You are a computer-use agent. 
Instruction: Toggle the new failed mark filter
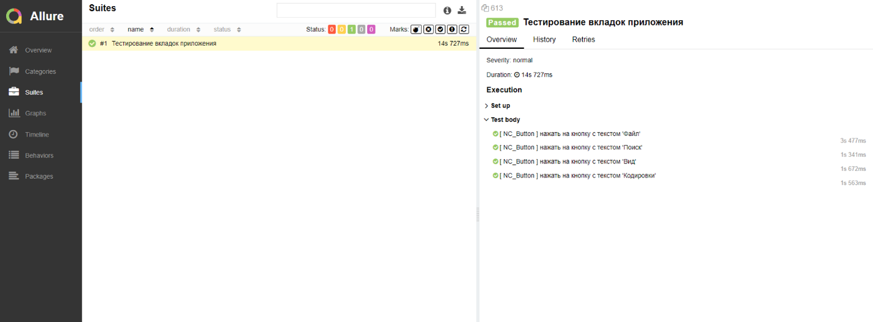pyautogui.click(x=428, y=29)
